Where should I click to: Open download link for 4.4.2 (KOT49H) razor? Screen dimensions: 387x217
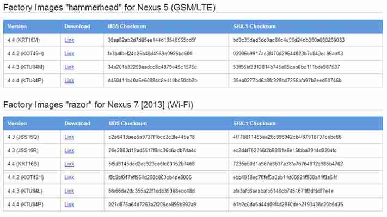click(x=69, y=177)
